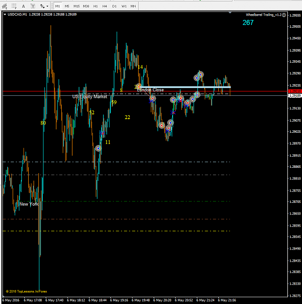
Task: Click the 1.29450 price scale value
Action: pyautogui.click(x=295, y=38)
